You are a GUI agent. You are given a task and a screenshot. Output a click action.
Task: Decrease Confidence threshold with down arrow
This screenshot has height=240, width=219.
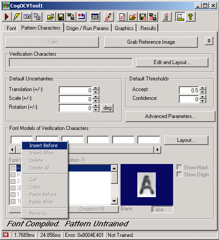click(x=203, y=101)
